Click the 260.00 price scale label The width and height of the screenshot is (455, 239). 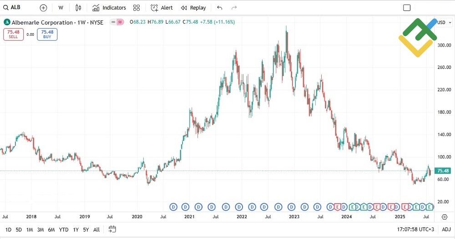(444, 68)
